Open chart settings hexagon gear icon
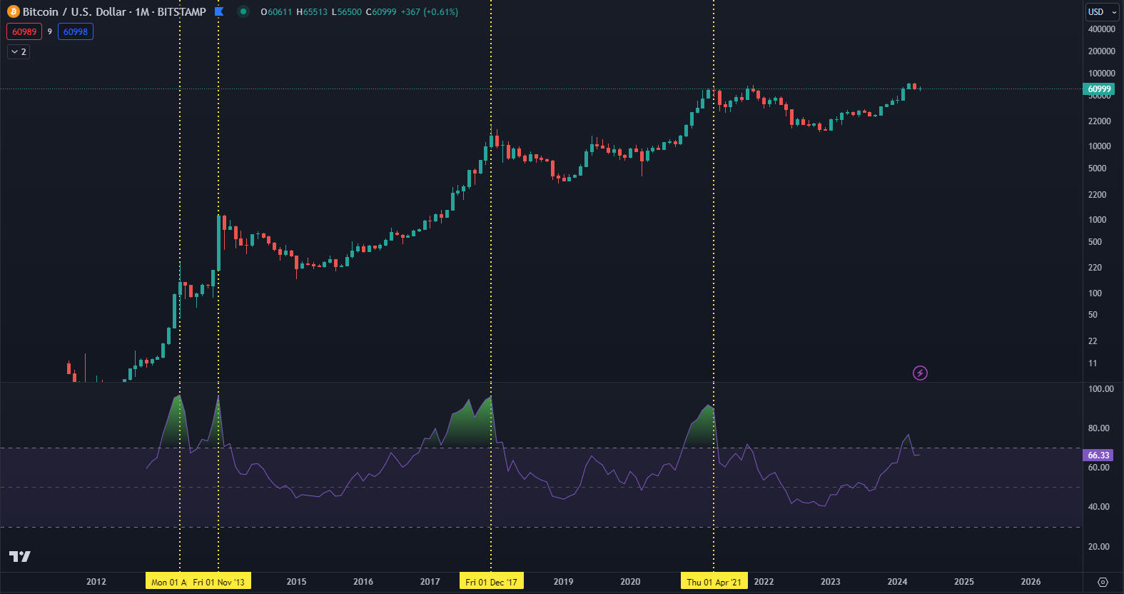 [1103, 582]
